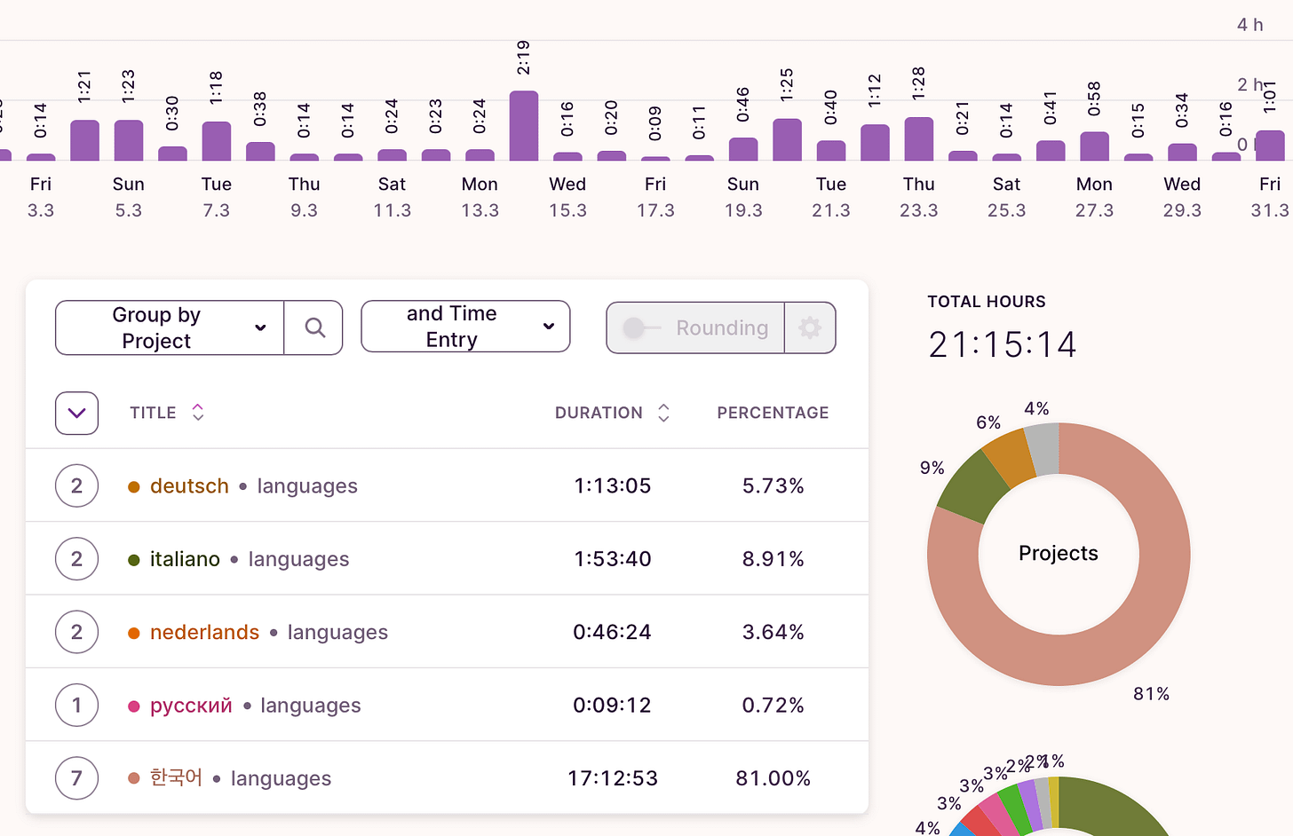Screen dimensions: 1293x836
Task: Click the 0.72% percentage value
Action: pos(773,706)
